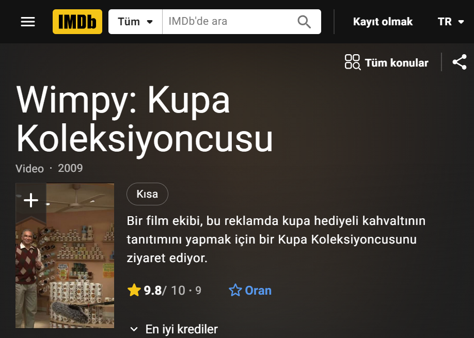Go to the IMDb home logo

(77, 22)
